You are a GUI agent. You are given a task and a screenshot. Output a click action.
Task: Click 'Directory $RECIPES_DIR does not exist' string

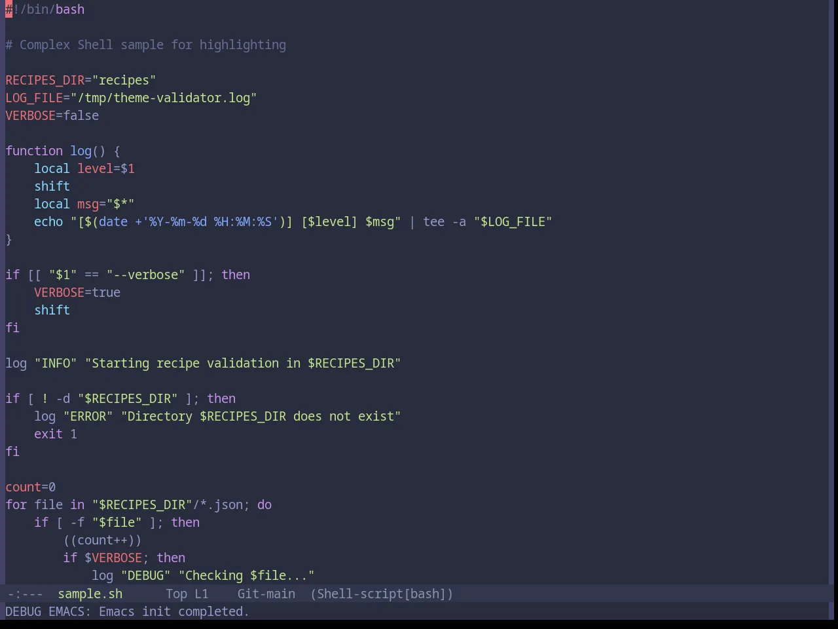pyautogui.click(x=261, y=416)
